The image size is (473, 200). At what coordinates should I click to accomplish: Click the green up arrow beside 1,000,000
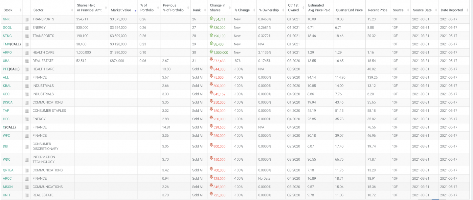(x=211, y=52)
